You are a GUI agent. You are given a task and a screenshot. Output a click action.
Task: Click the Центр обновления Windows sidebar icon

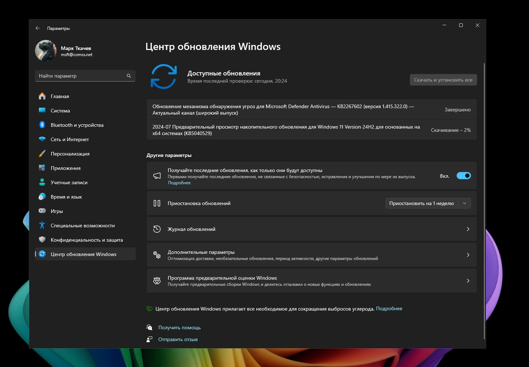[x=42, y=254]
